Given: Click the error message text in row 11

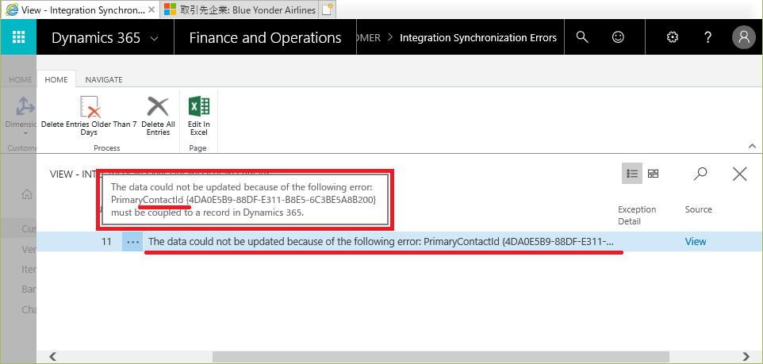Looking at the screenshot, I should point(381,241).
